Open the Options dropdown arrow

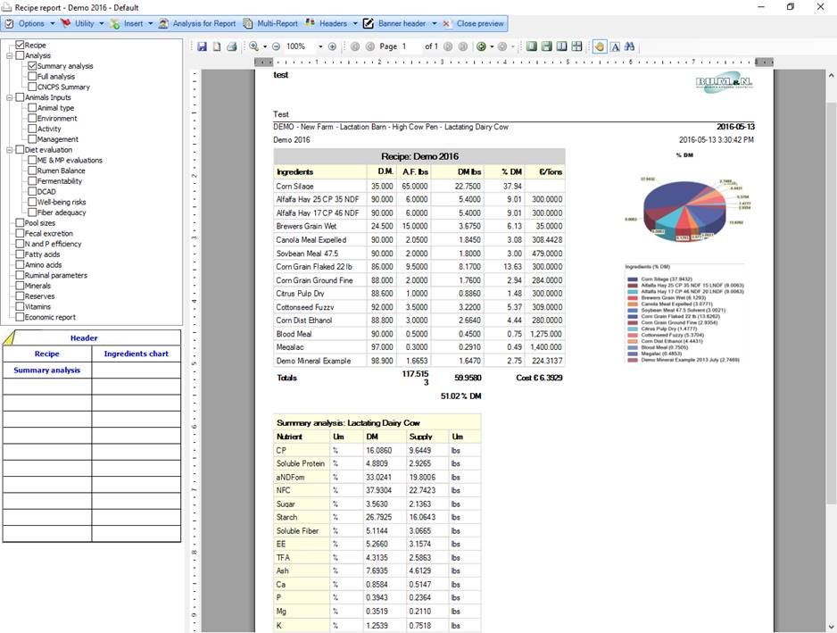(53, 23)
